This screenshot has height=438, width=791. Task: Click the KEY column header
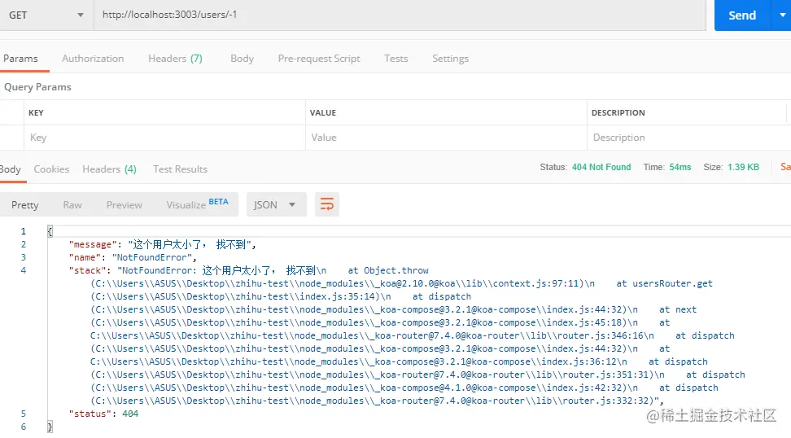click(36, 112)
